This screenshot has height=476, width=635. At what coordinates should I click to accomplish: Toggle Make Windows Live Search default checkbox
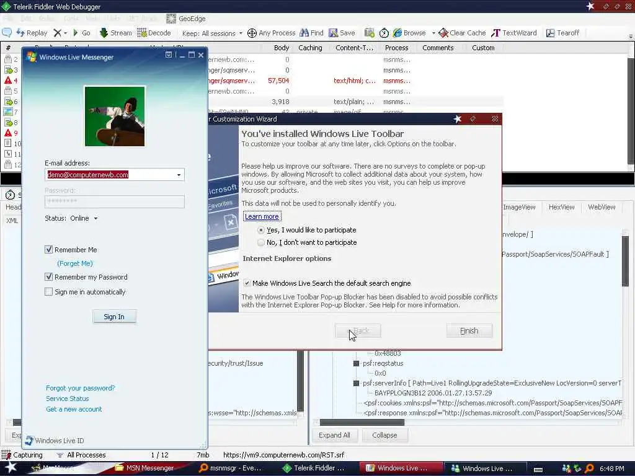coord(247,283)
